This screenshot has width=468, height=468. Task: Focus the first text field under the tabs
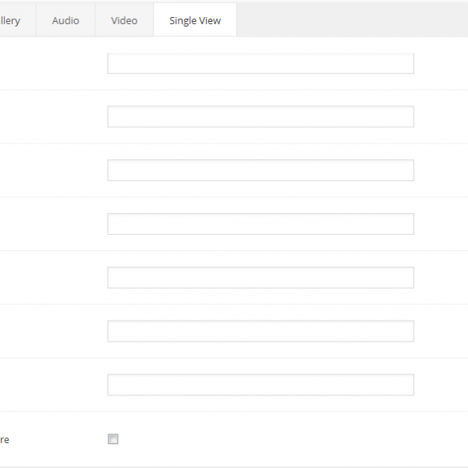(261, 64)
